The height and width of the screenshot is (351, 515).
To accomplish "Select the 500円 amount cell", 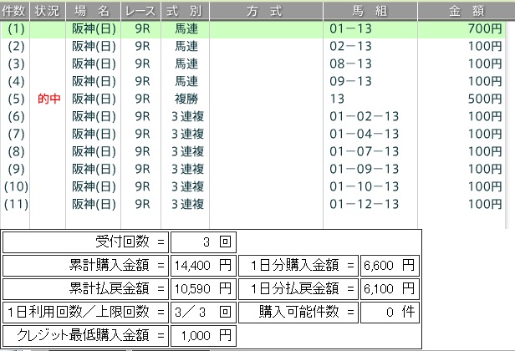I will click(485, 99).
